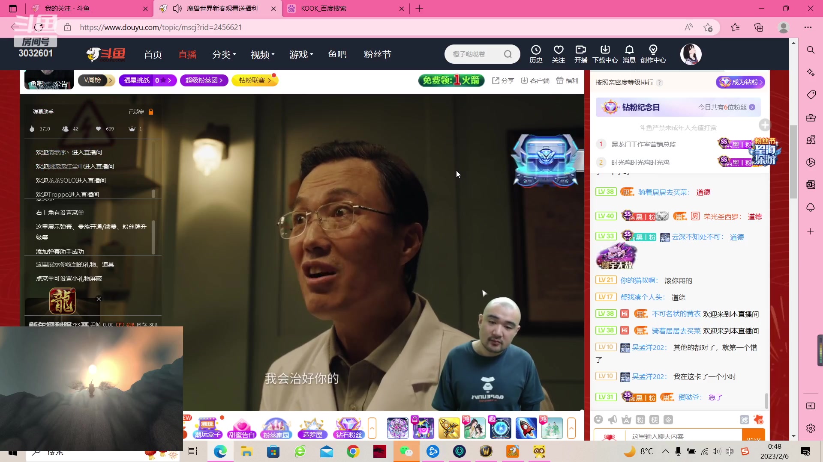Toggle the 滤 chat filter icon
This screenshot has width=823, height=462.
point(745,420)
